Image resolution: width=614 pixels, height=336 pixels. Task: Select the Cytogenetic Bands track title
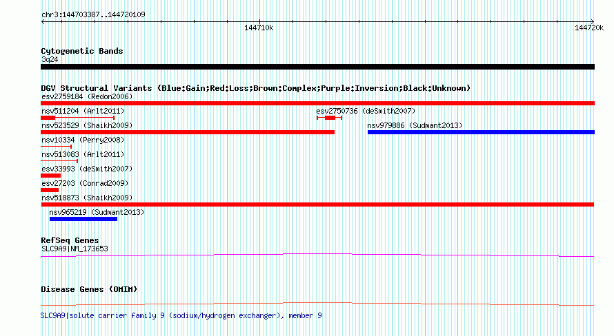(x=82, y=51)
